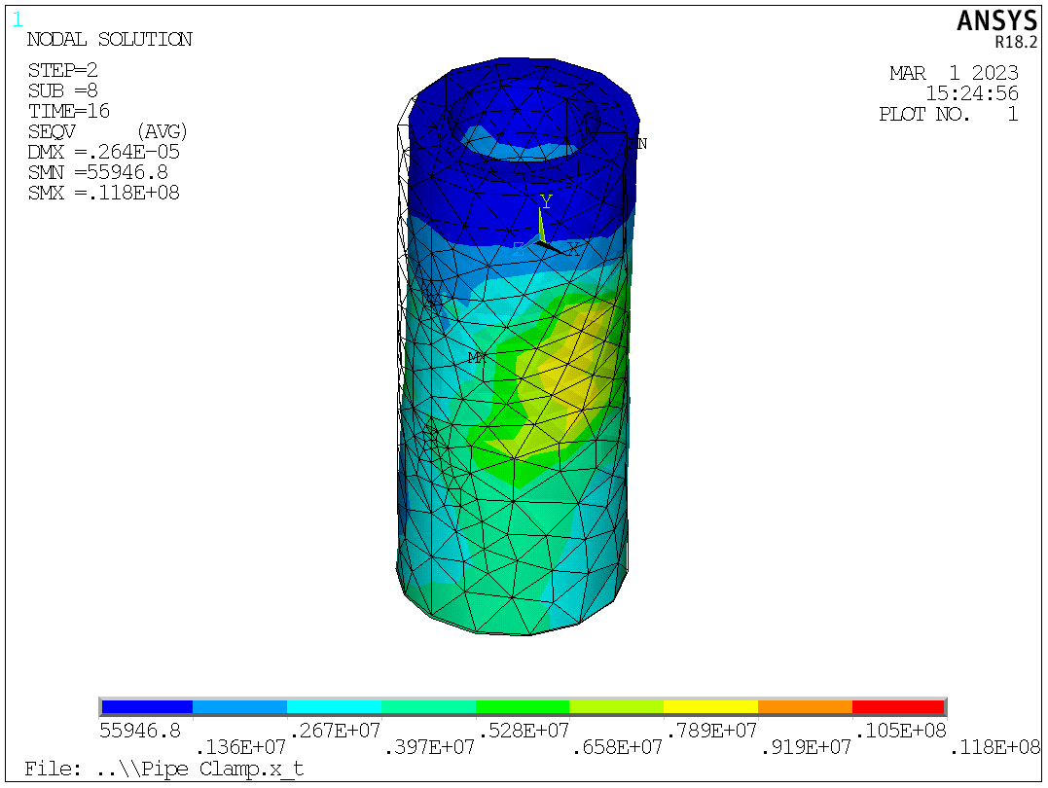1048x788 pixels.
Task: Click the NODAL SOLUTION title text
Action: pos(109,40)
